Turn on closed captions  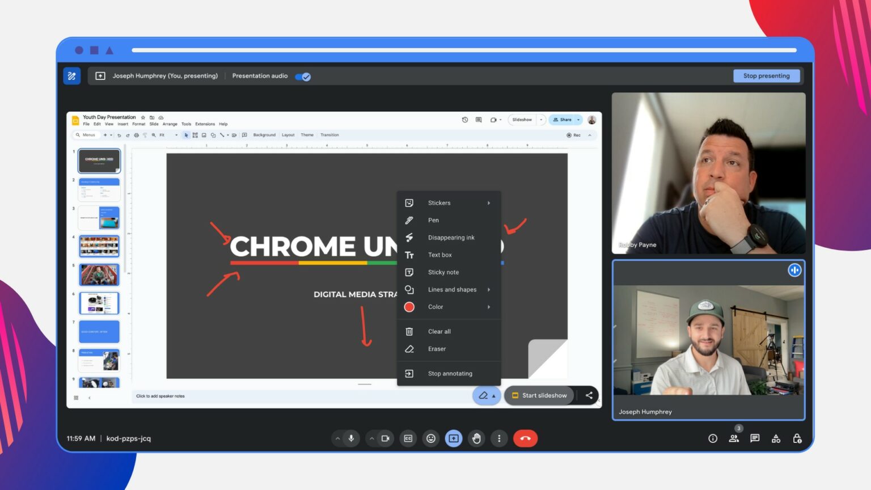click(408, 438)
